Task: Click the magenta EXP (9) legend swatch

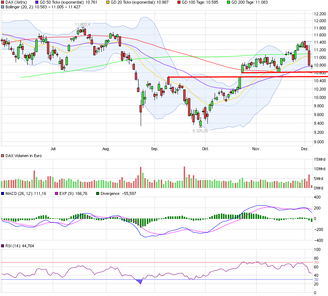Action: tap(56, 193)
